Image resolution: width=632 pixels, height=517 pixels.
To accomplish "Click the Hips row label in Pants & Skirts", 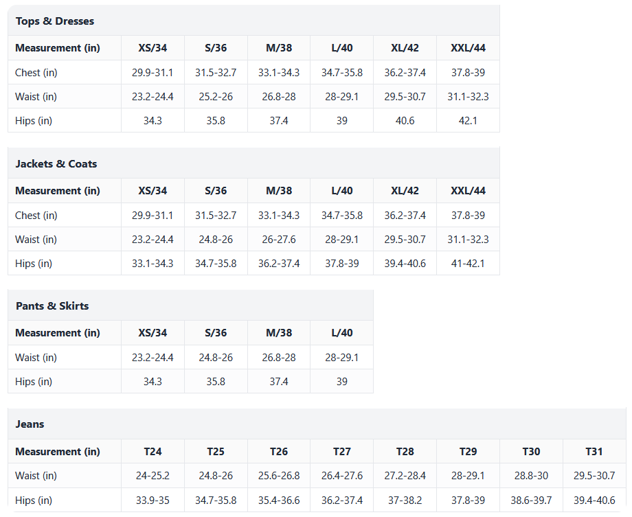I will pyautogui.click(x=34, y=381).
